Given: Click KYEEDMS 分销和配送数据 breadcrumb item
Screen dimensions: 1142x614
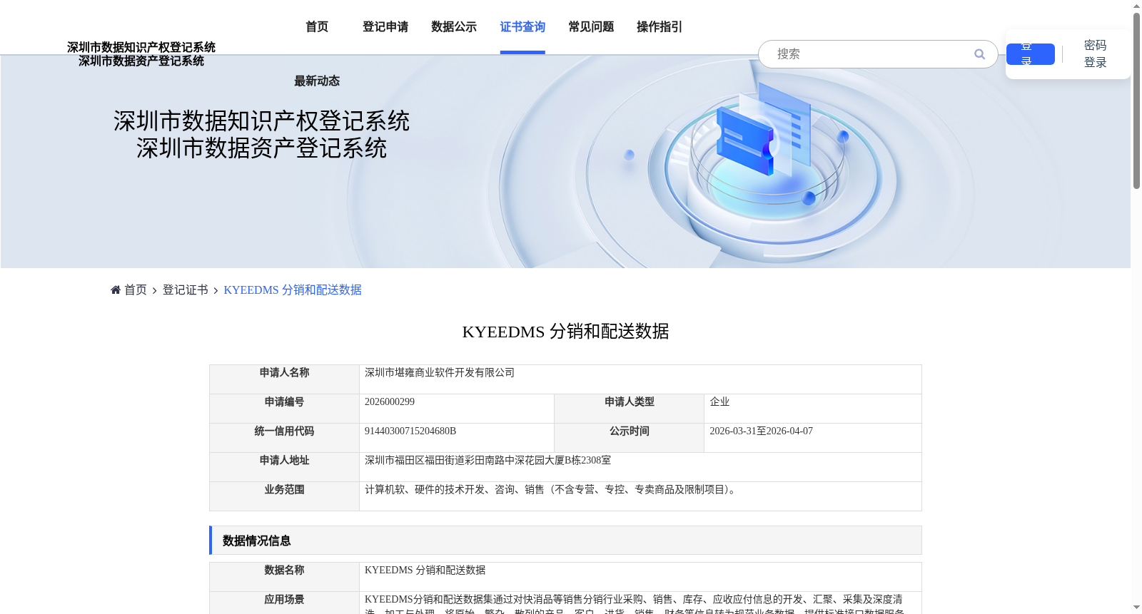Looking at the screenshot, I should pos(293,290).
